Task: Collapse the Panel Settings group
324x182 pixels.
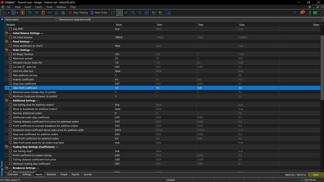Action: tap(7, 41)
